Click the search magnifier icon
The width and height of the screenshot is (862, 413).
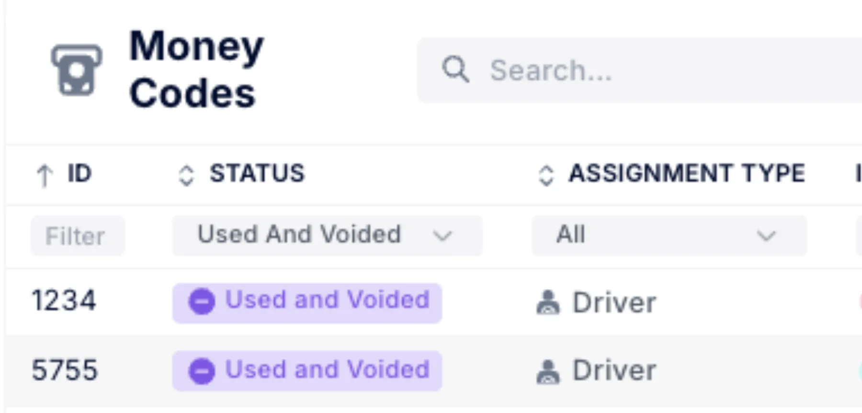(455, 70)
